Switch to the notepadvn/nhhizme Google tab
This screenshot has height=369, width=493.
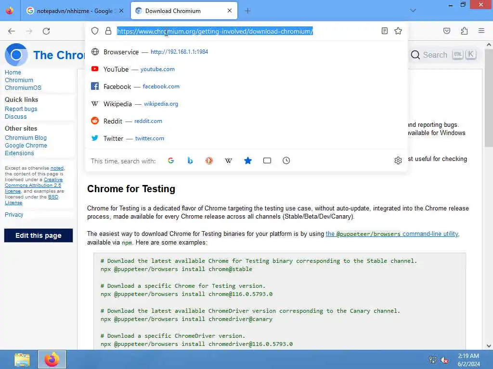coord(76,11)
